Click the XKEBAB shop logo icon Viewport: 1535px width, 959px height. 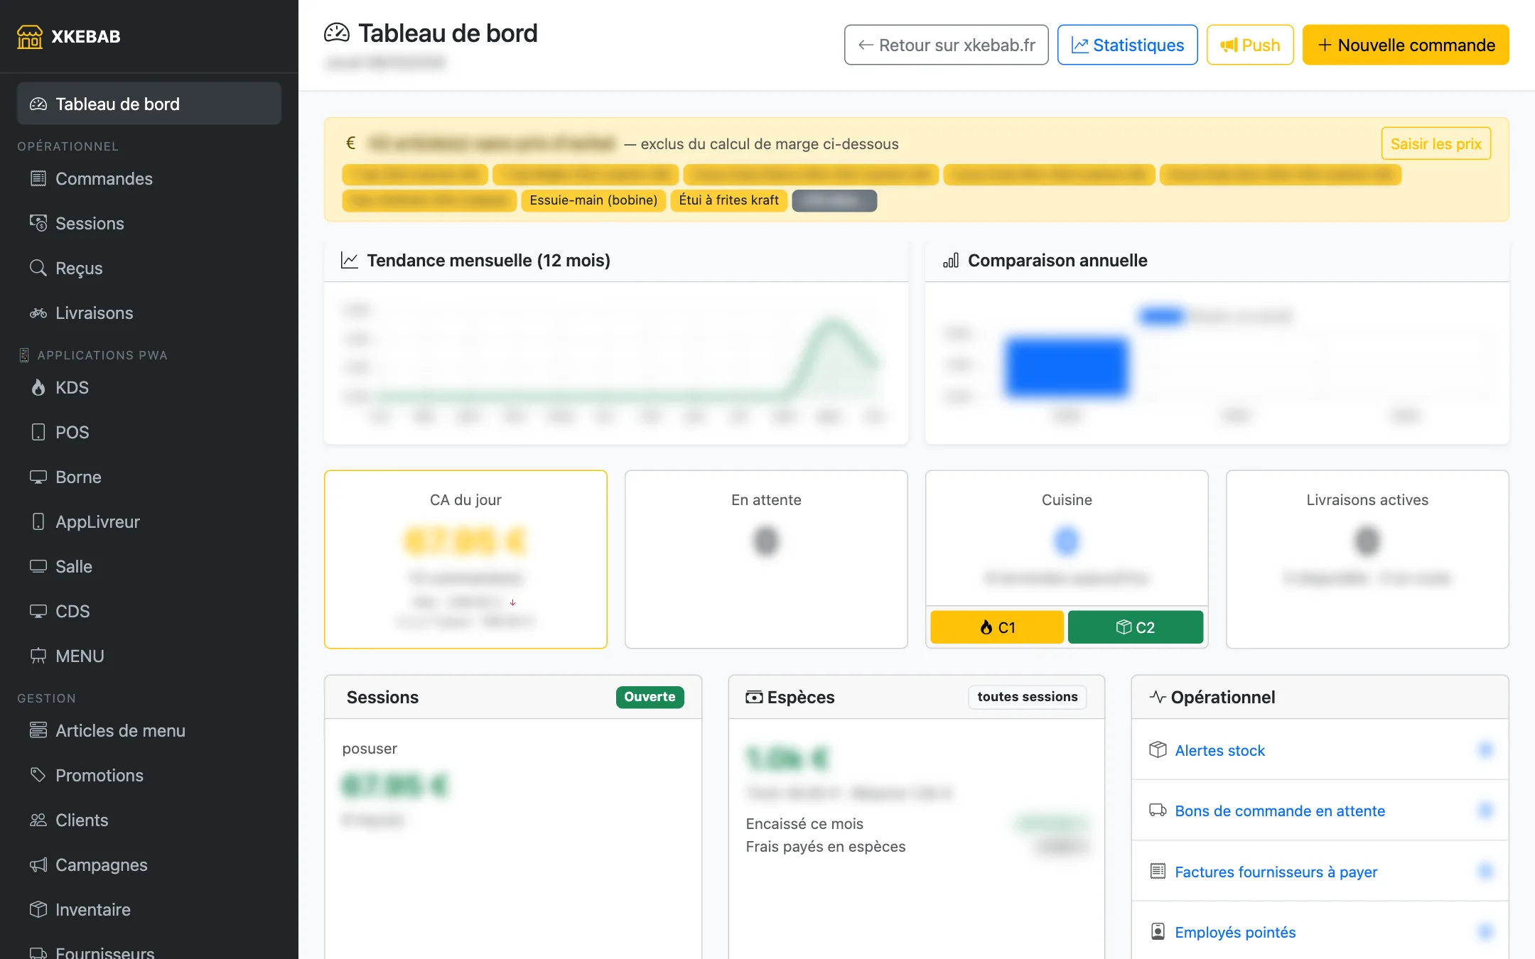[30, 37]
